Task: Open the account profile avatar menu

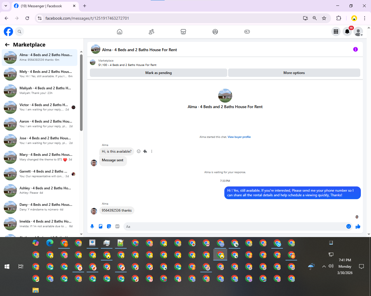Action: pyautogui.click(x=358, y=32)
